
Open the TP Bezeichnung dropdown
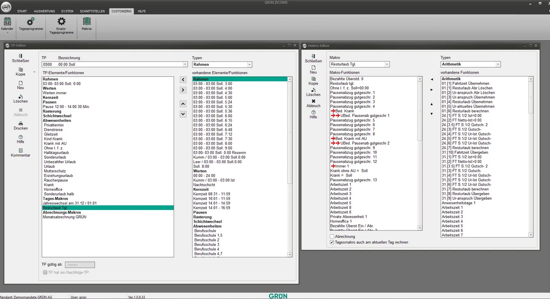185,65
